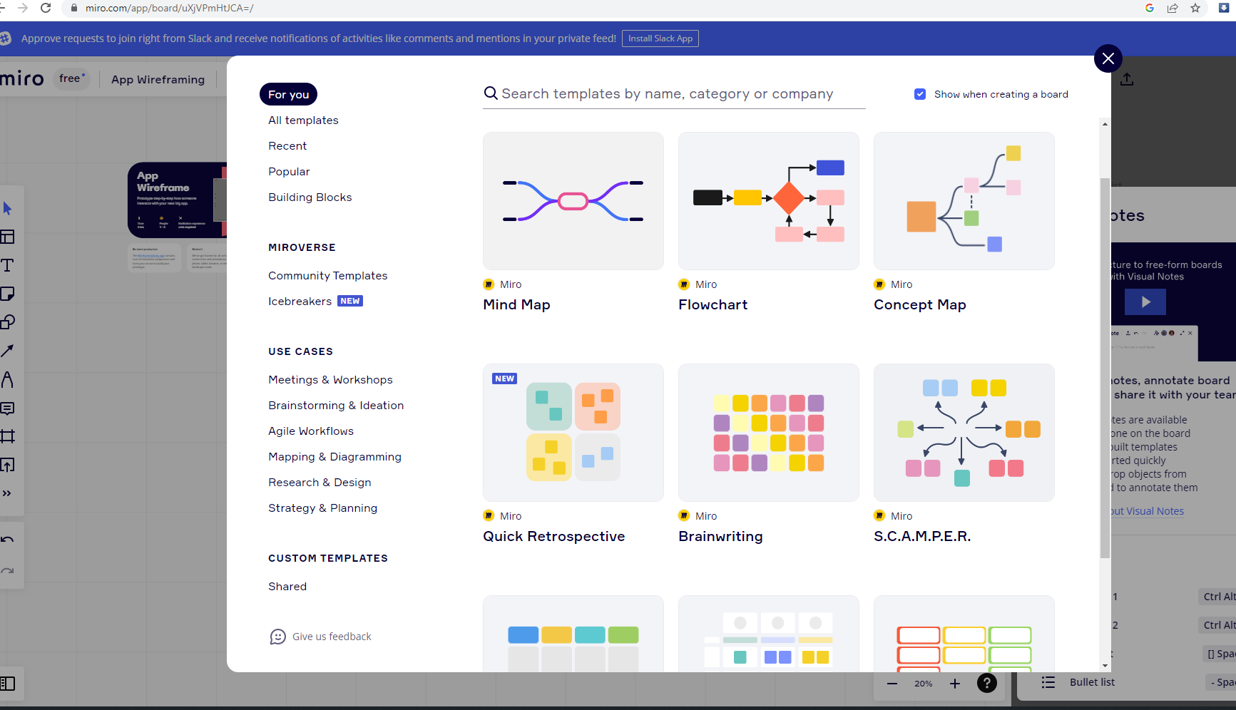Click the browser address bar URL
This screenshot has width=1236, height=710.
click(169, 8)
